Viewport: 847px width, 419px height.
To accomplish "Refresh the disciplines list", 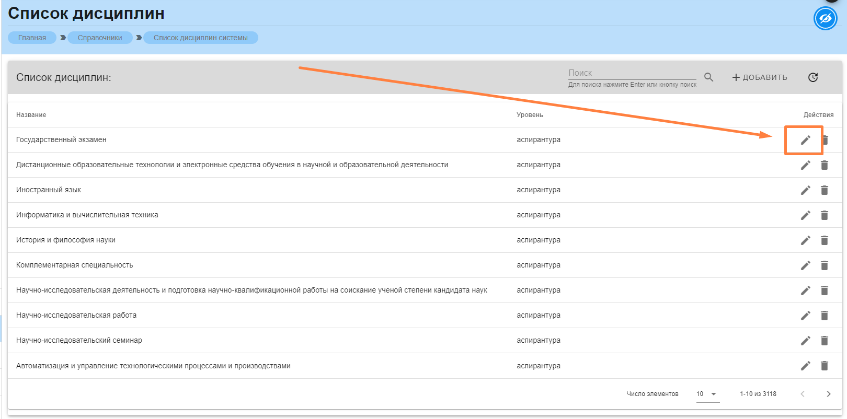I will click(x=813, y=77).
